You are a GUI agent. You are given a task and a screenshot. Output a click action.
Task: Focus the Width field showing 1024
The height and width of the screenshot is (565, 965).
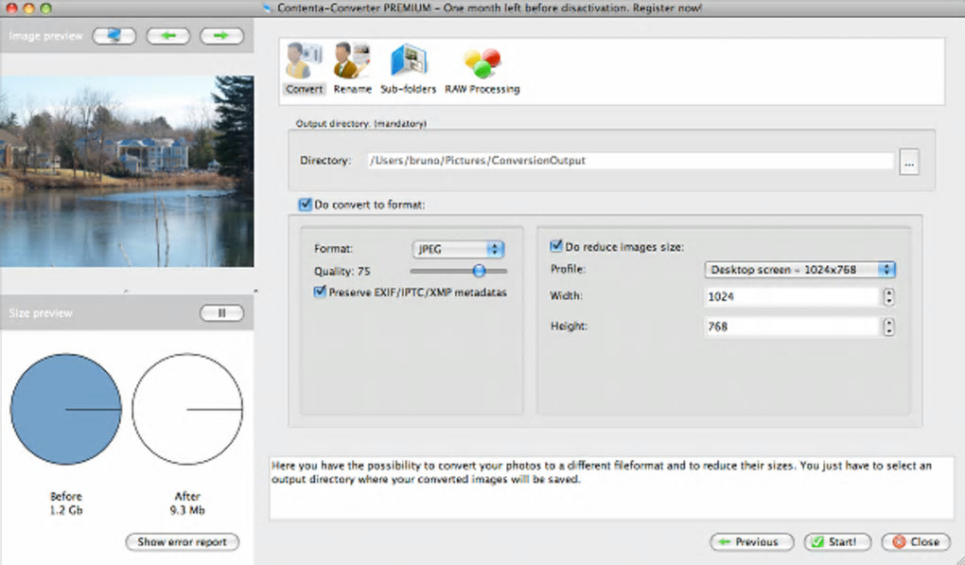coord(792,296)
